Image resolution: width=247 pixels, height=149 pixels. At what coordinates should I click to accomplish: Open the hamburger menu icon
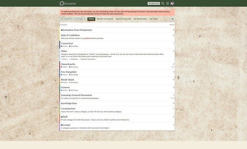coord(168,3)
